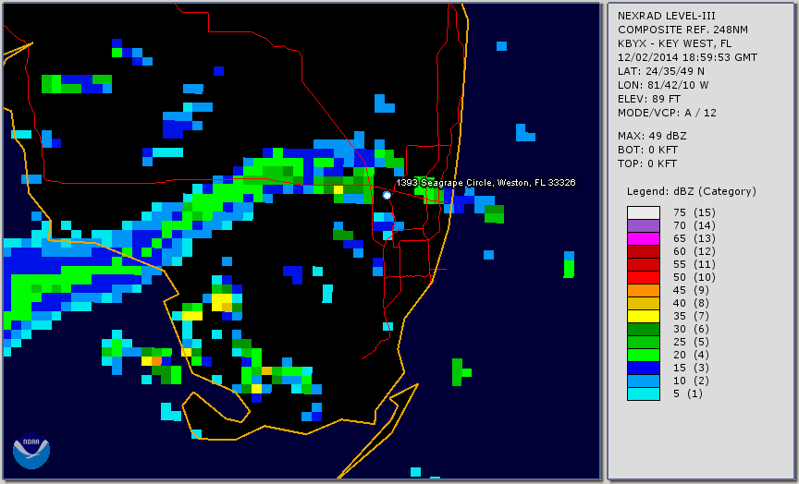Image resolution: width=799 pixels, height=484 pixels.
Task: Select the 75 dBZ white legend swatch
Action: (644, 212)
